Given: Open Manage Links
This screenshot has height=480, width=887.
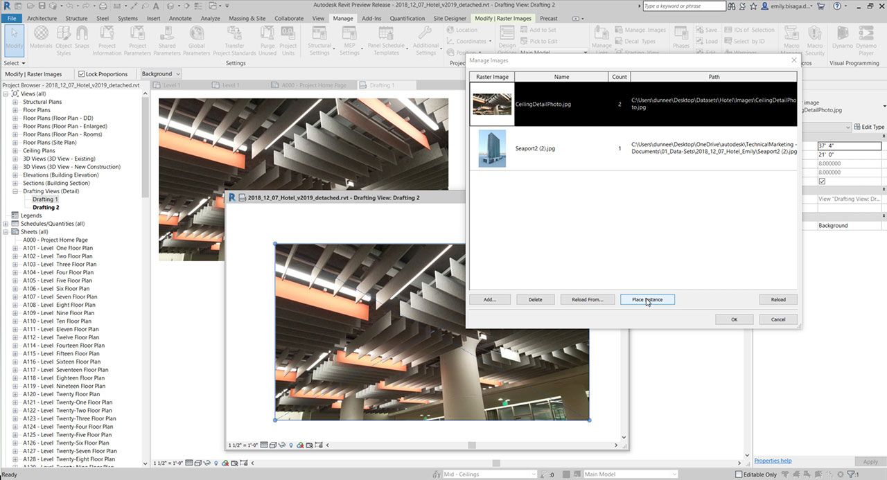Looking at the screenshot, I should [601, 38].
